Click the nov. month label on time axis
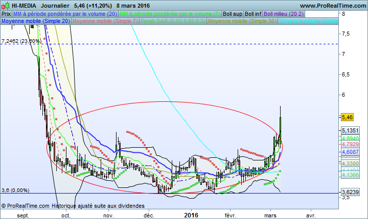Viewport: 368px width, 219px height. coord(108,215)
